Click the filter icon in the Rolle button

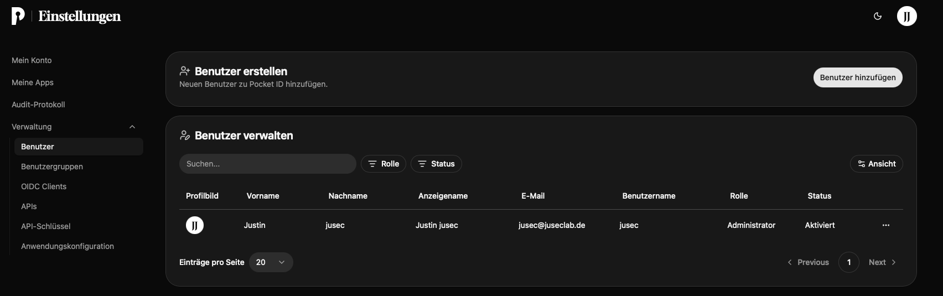(x=372, y=164)
